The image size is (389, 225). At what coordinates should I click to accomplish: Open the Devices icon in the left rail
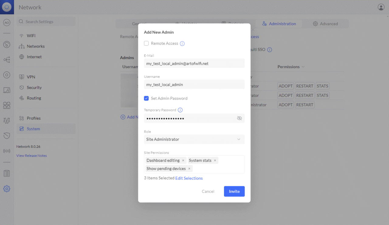pos(7,75)
